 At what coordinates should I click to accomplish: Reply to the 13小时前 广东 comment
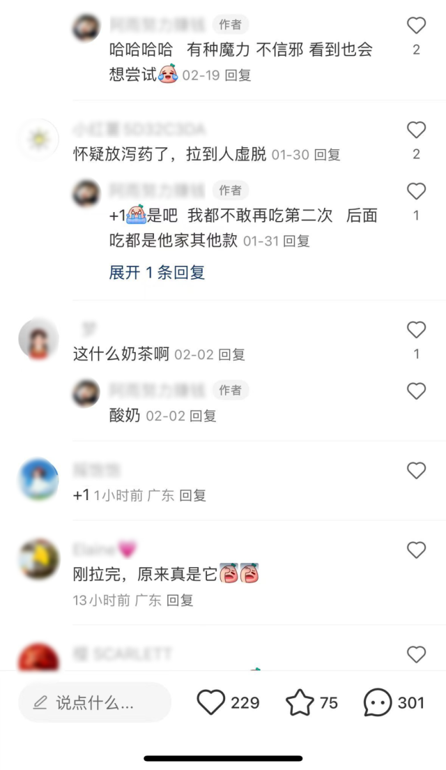tap(180, 600)
